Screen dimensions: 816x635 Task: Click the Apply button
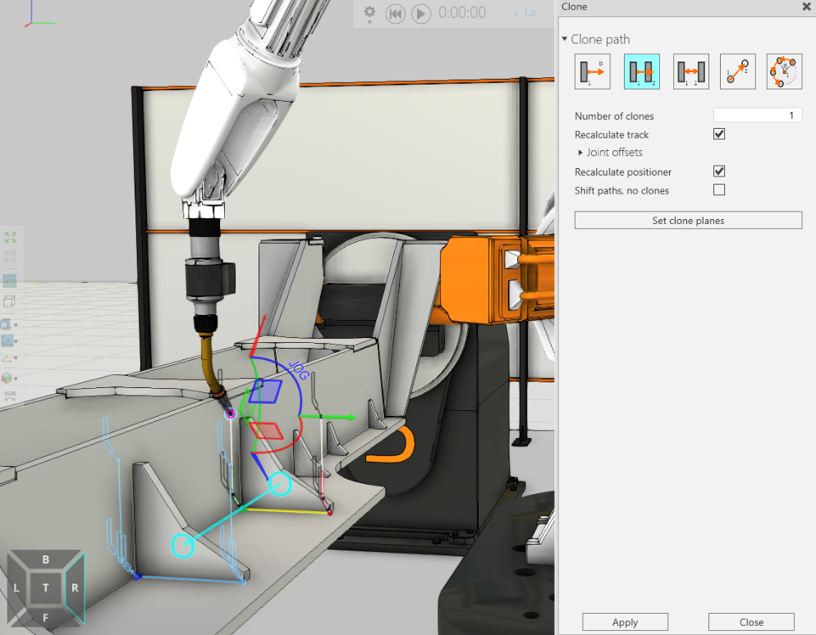(625, 622)
